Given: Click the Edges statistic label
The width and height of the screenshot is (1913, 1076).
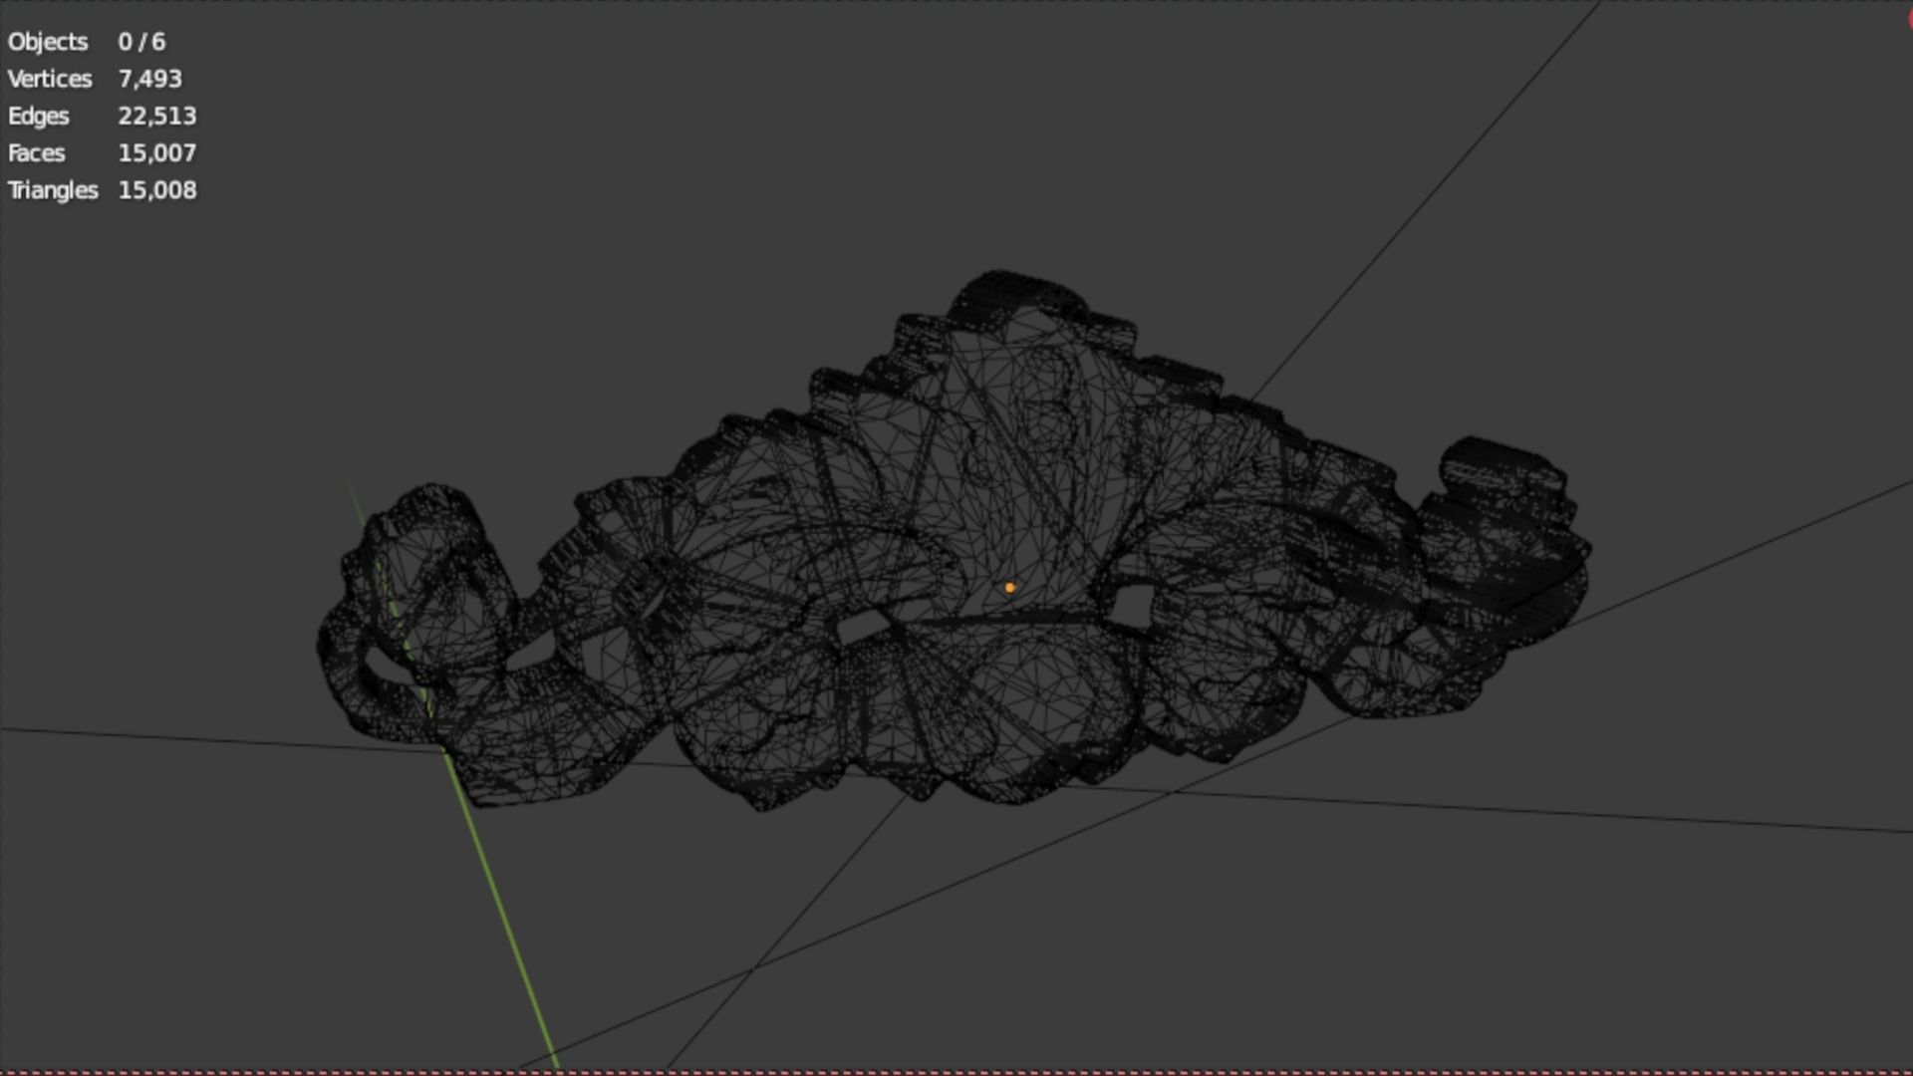Looking at the screenshot, I should pyautogui.click(x=39, y=117).
